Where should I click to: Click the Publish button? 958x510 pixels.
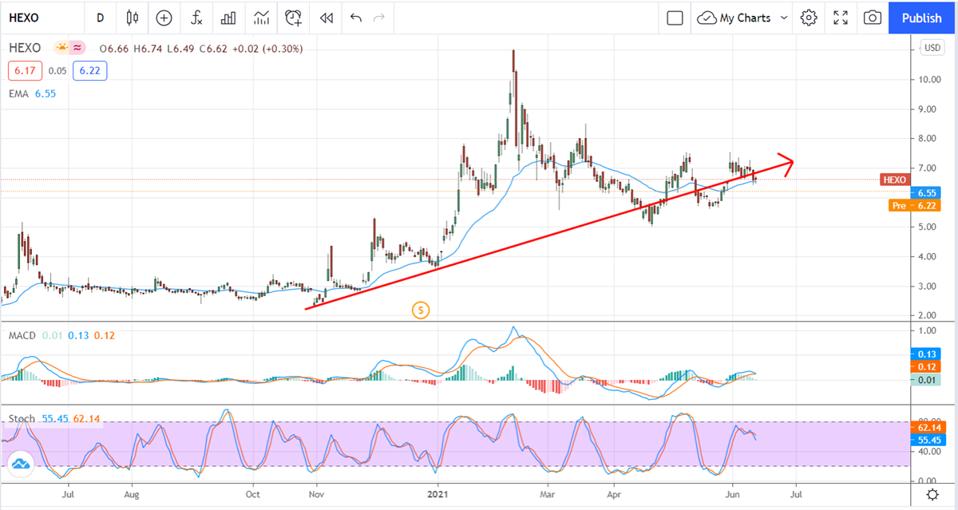[921, 18]
